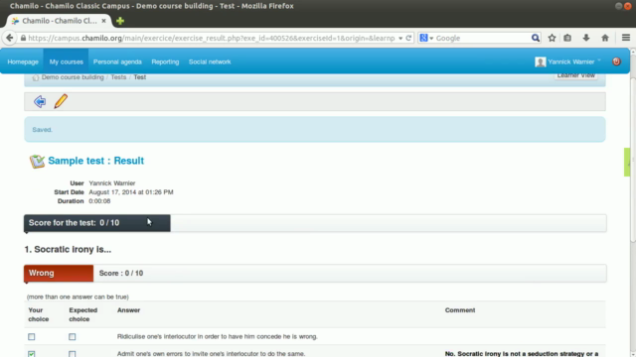Click Yannick Warnier avatar picture
The width and height of the screenshot is (636, 357).
pyautogui.click(x=540, y=61)
